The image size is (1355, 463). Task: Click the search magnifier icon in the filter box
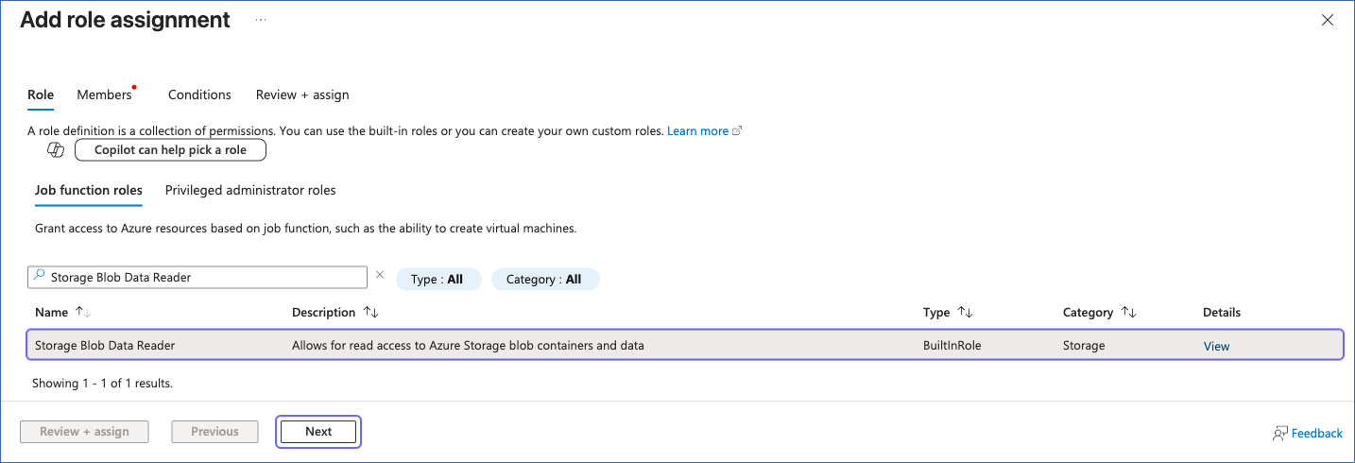click(39, 277)
